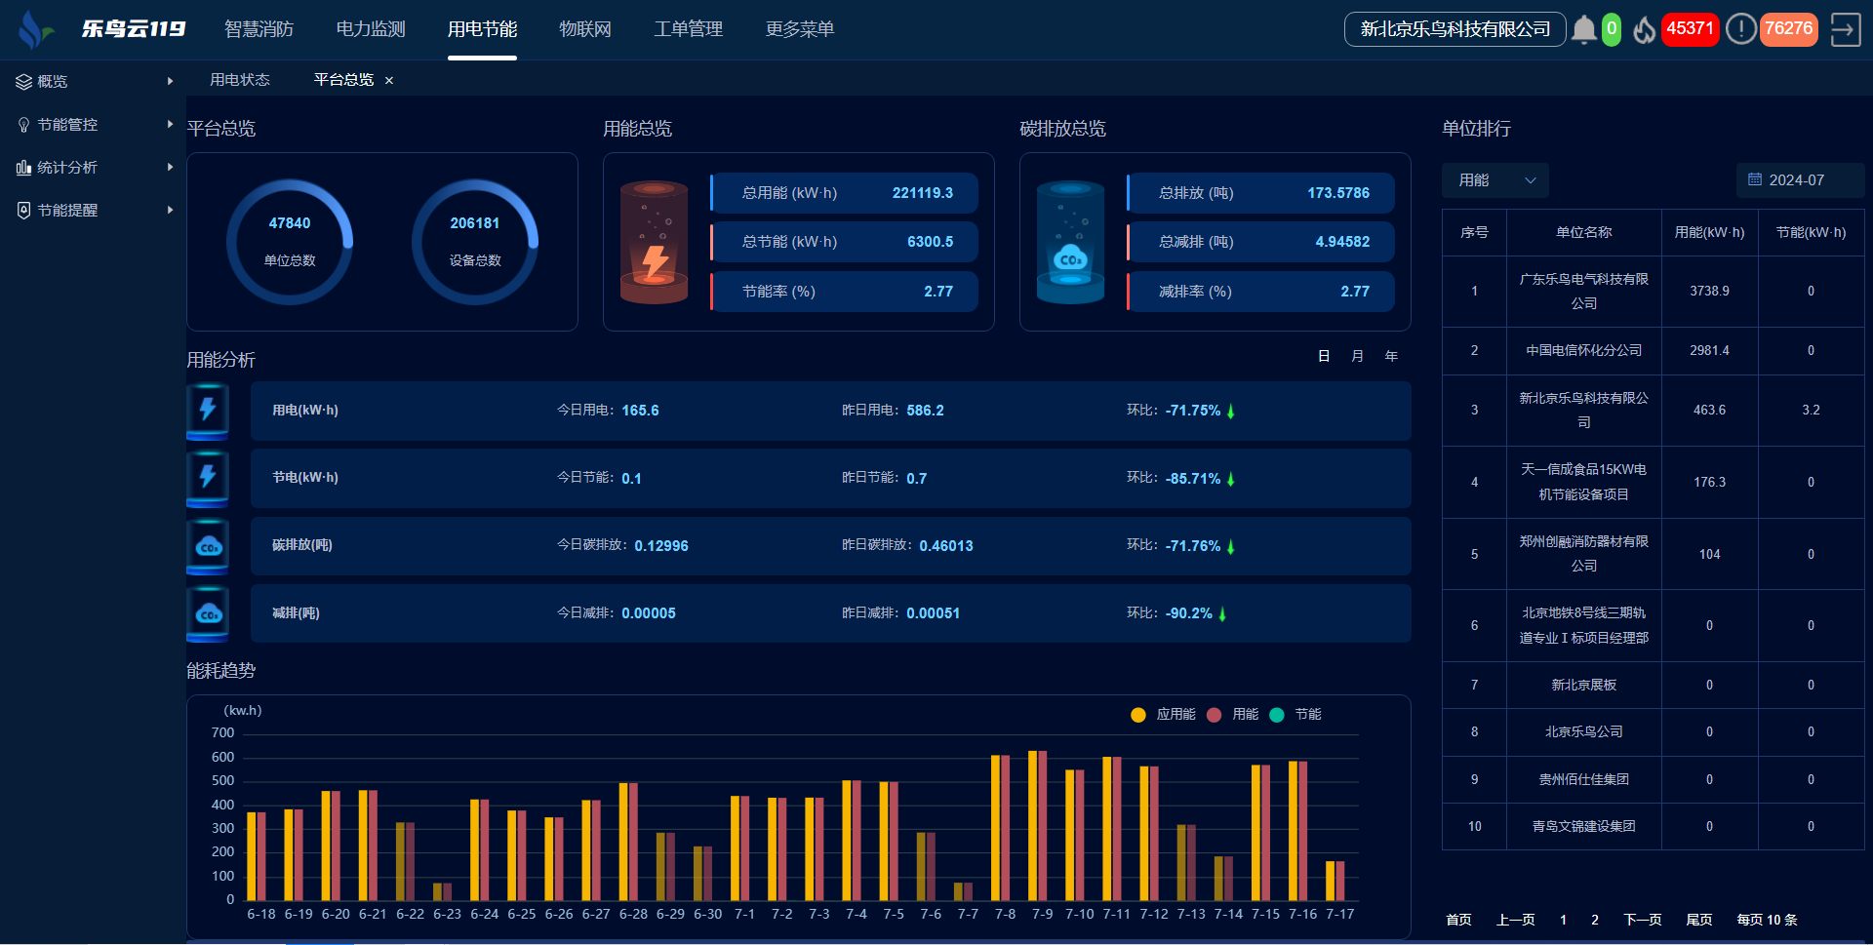Image resolution: width=1873 pixels, height=945 pixels.
Task: Select 月 view for 用能分析
Action: 1357,356
